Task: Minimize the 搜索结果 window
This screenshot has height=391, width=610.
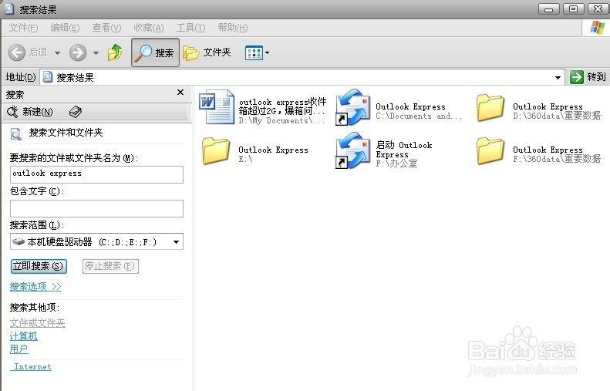Action: click(x=548, y=8)
